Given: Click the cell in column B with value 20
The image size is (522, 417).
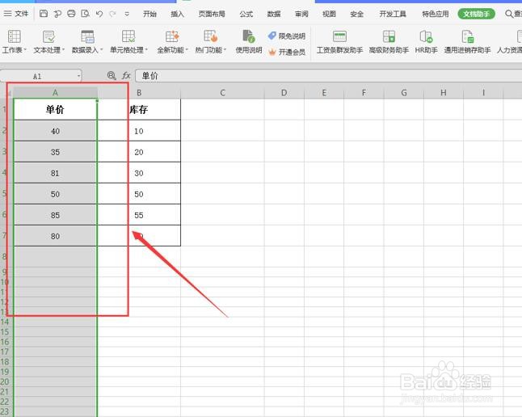Looking at the screenshot, I should point(139,152).
